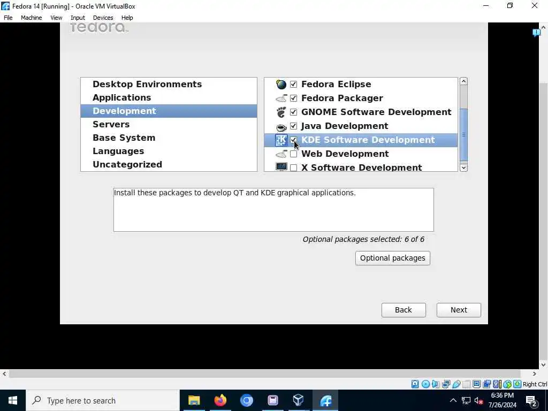Image resolution: width=548 pixels, height=411 pixels.
Task: Click the Next button
Action: (459, 310)
